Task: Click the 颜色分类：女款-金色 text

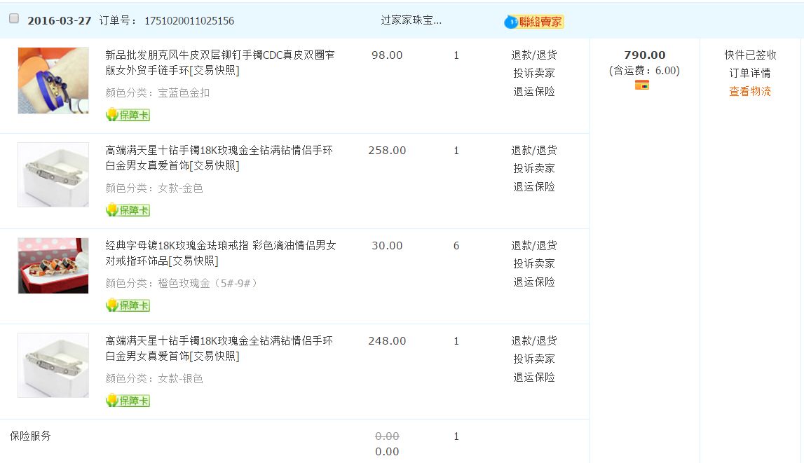Action: (x=154, y=188)
